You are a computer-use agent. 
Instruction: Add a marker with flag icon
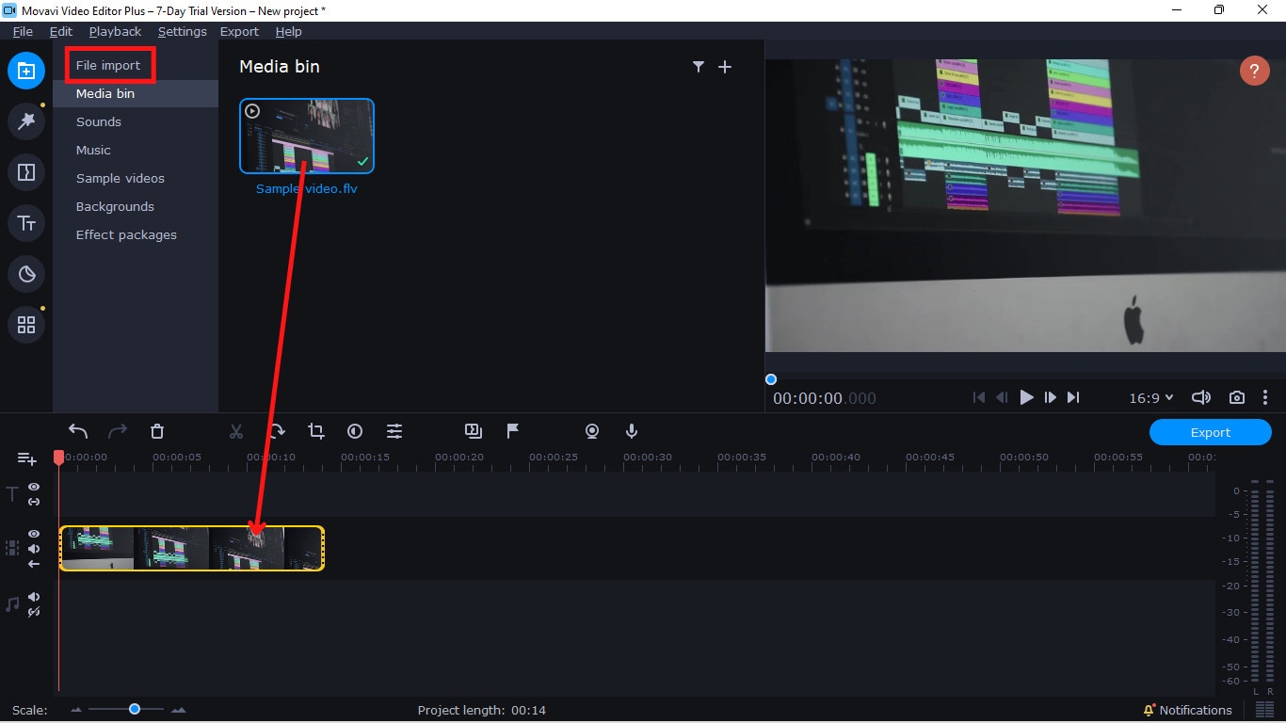(x=513, y=431)
